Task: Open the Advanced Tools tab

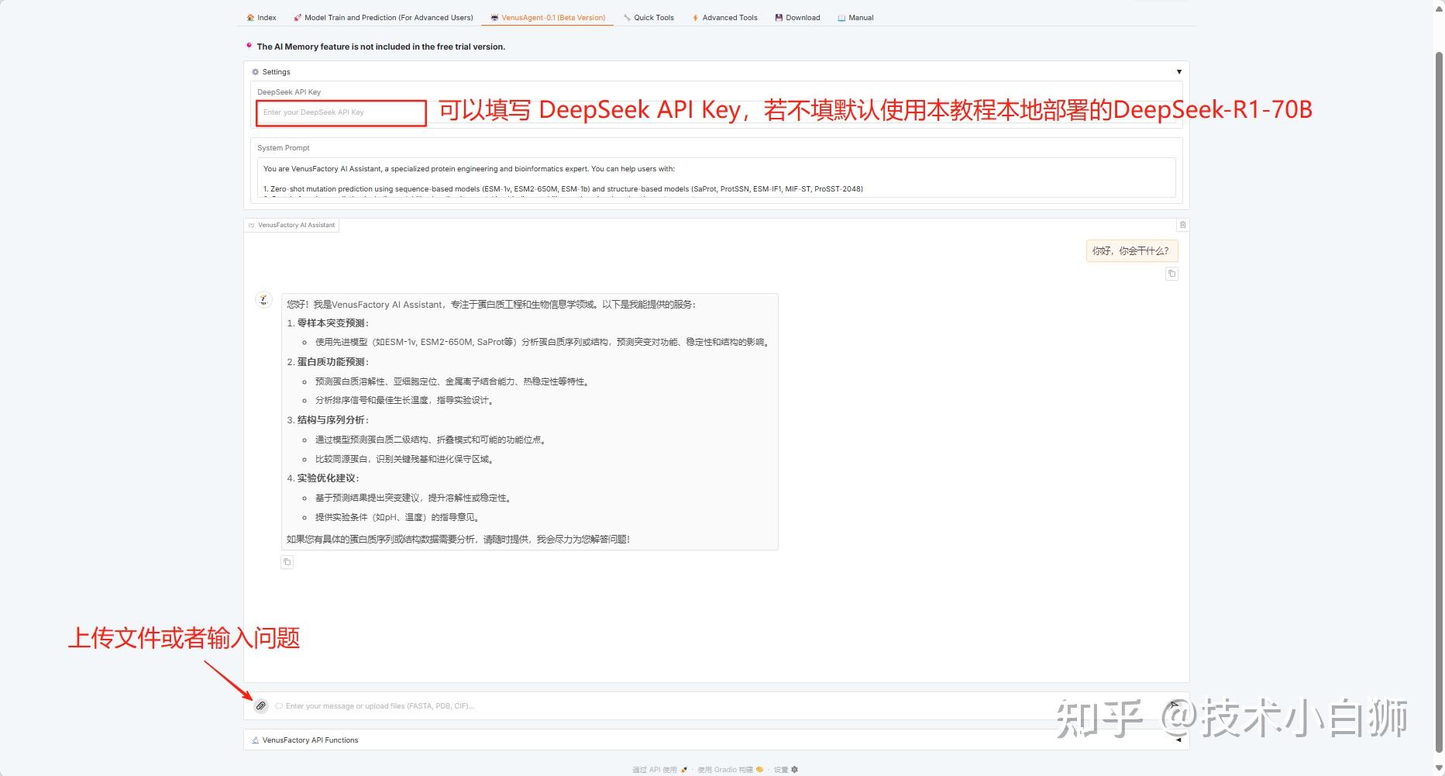Action: (x=724, y=17)
